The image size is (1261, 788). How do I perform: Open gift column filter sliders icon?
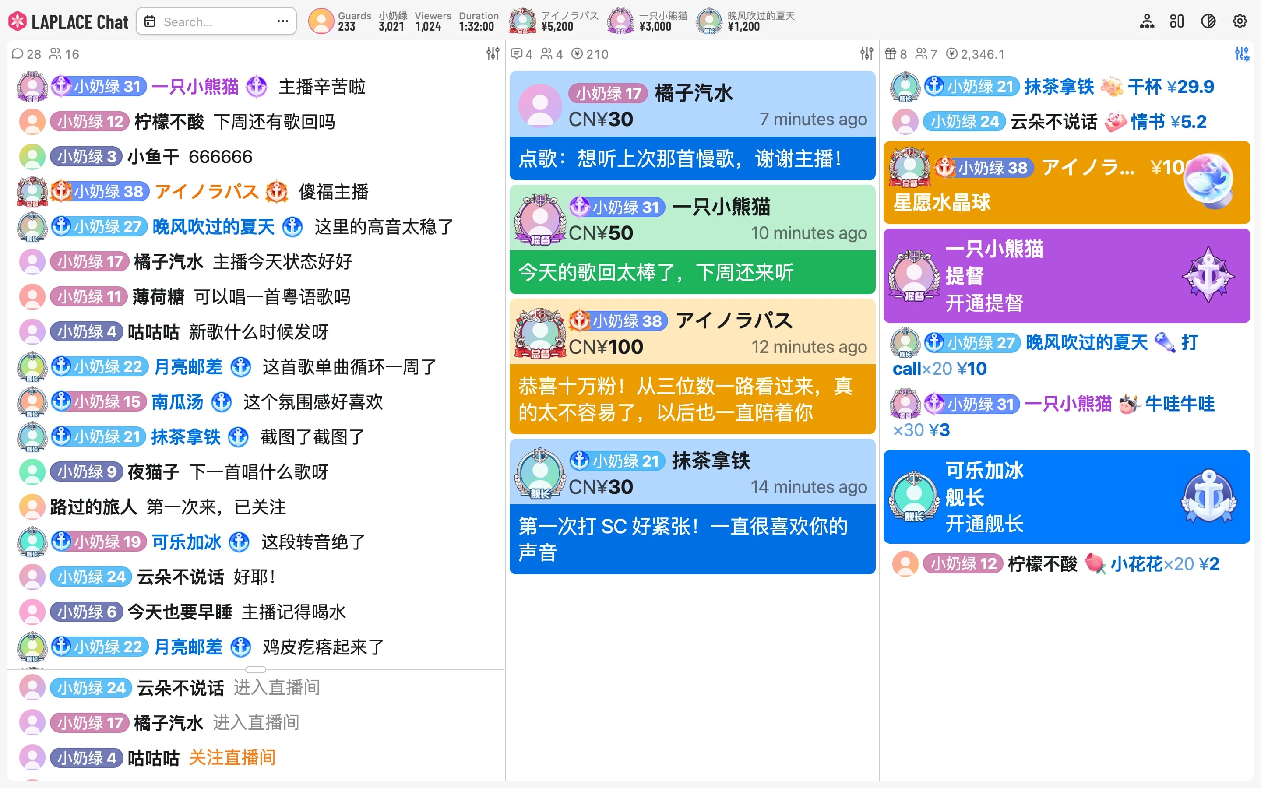point(1242,54)
